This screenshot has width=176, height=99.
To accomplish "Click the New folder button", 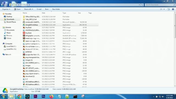I will pos(56,9).
